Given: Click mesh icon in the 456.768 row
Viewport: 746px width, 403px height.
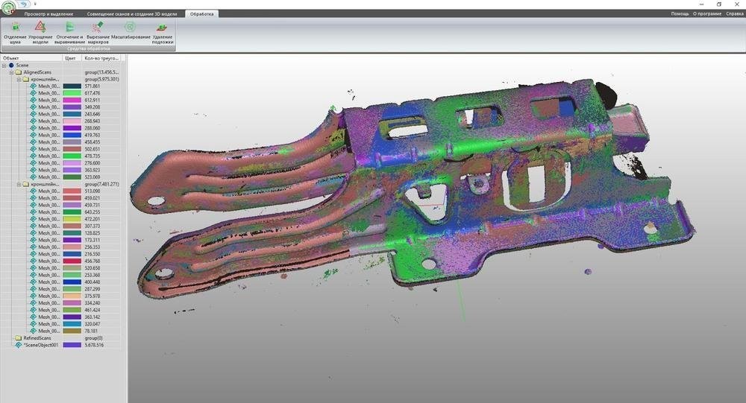Looking at the screenshot, I should pos(34,261).
